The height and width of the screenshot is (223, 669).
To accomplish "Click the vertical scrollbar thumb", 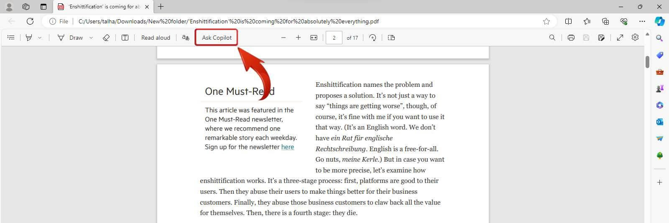I will [x=647, y=62].
